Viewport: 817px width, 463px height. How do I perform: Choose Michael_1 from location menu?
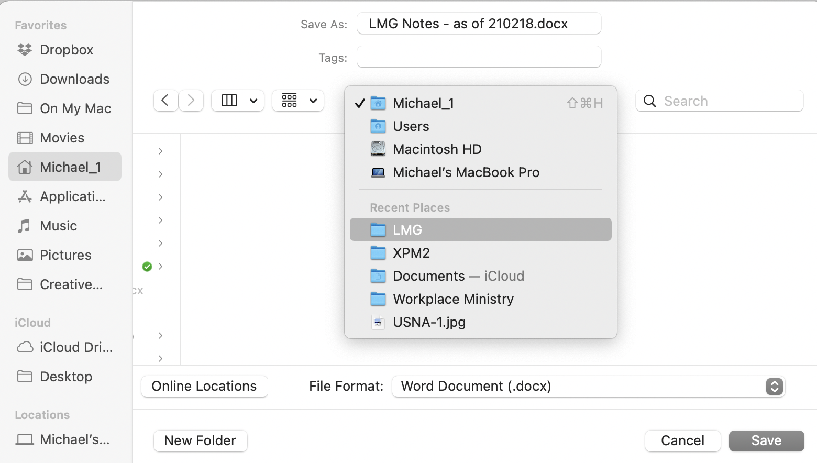[x=481, y=103]
